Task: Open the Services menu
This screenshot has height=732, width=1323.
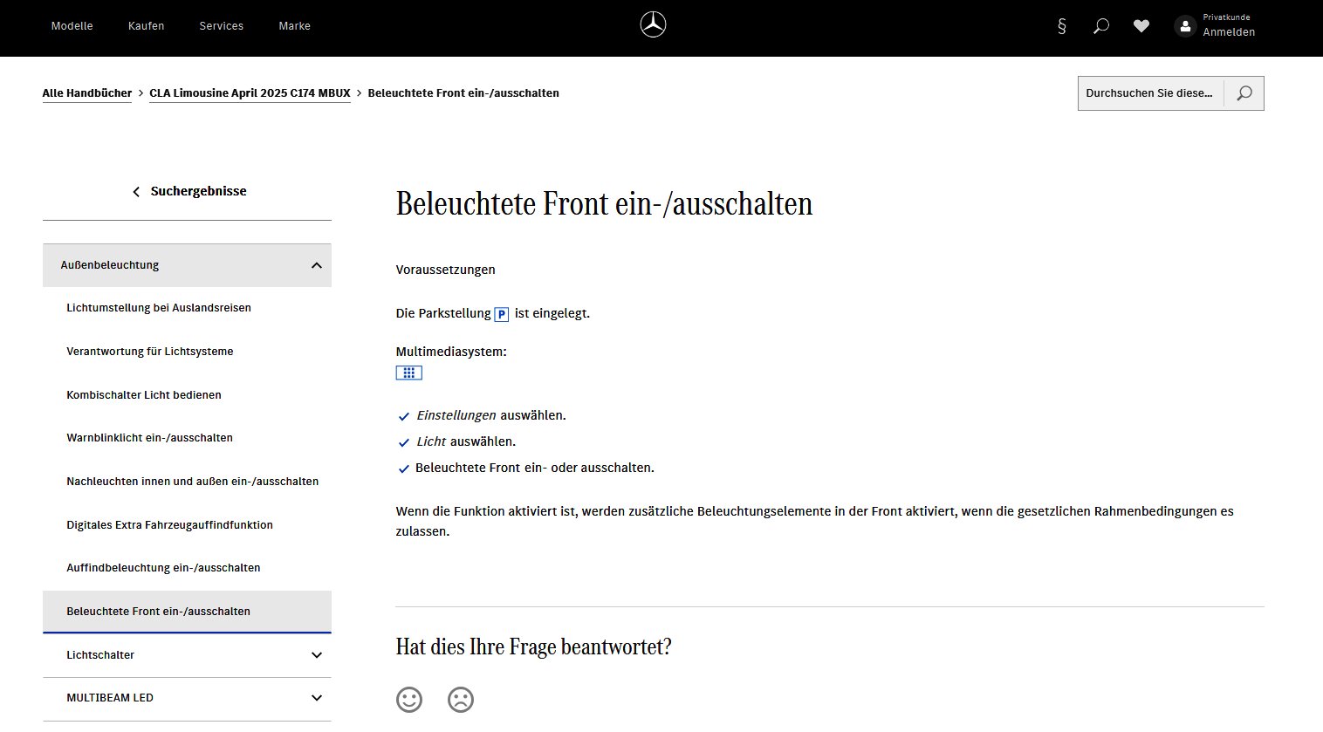Action: pos(221,26)
